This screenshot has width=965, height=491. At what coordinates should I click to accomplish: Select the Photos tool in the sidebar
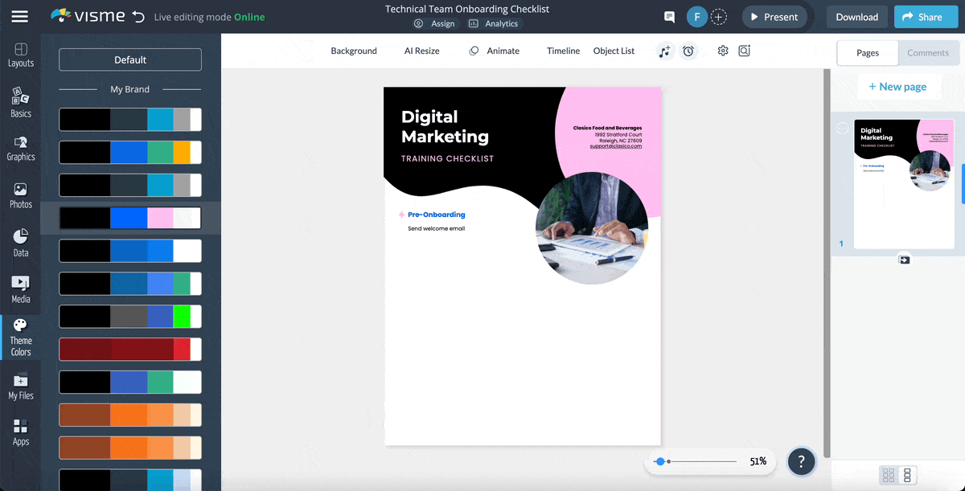pyautogui.click(x=20, y=193)
